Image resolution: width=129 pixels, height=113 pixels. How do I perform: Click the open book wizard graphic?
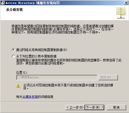[121, 13]
